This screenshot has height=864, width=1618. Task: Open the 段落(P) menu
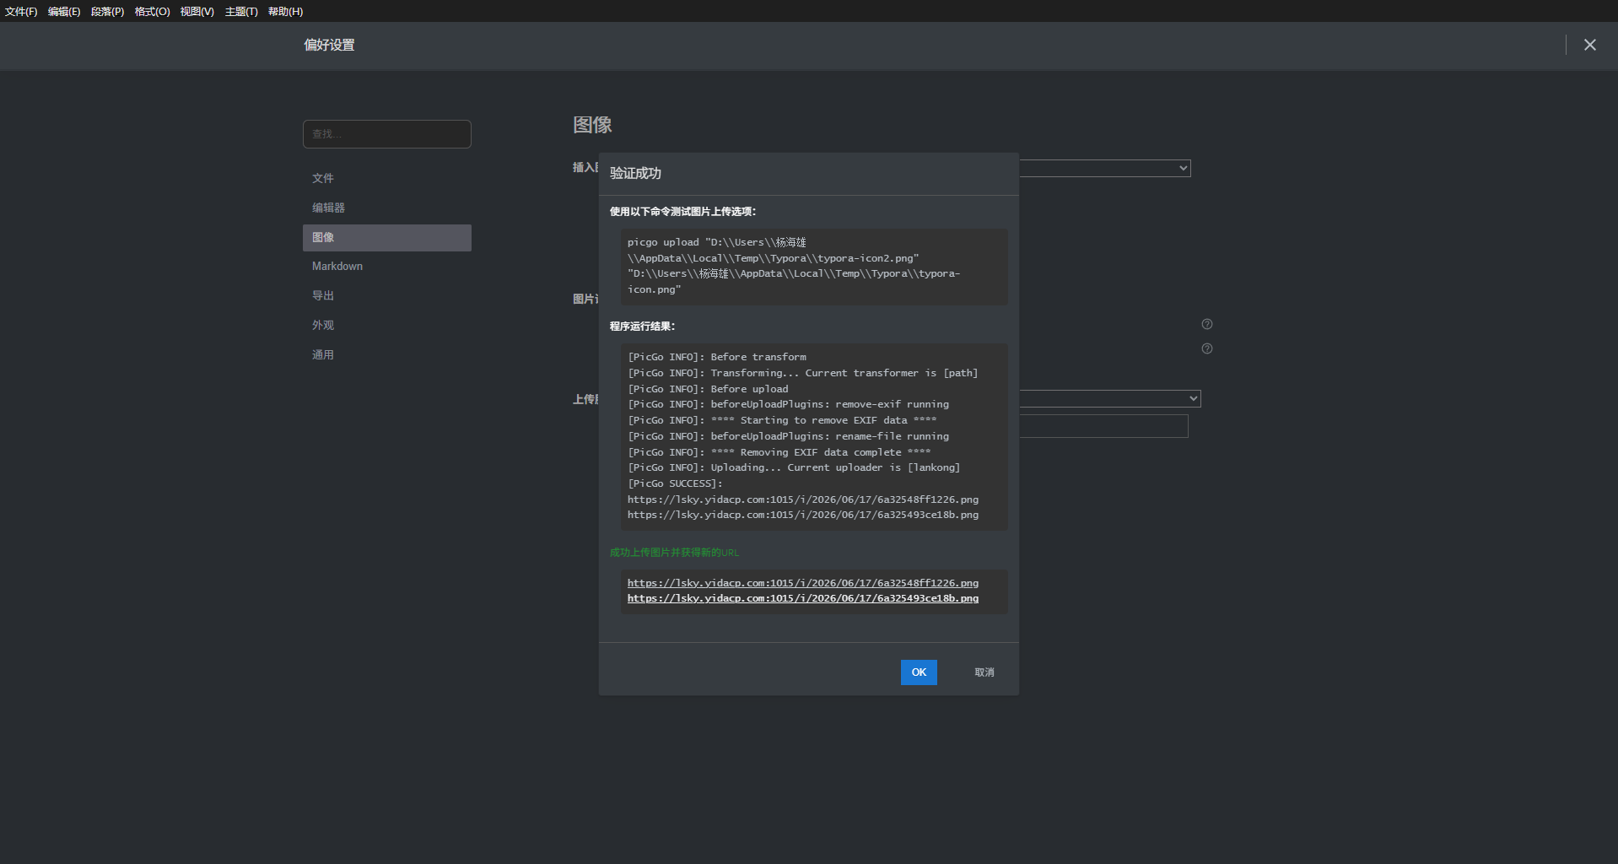pyautogui.click(x=108, y=12)
